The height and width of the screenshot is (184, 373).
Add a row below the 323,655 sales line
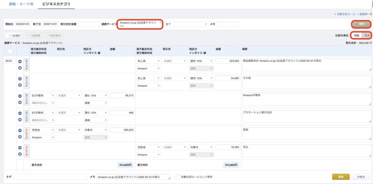[20, 68]
